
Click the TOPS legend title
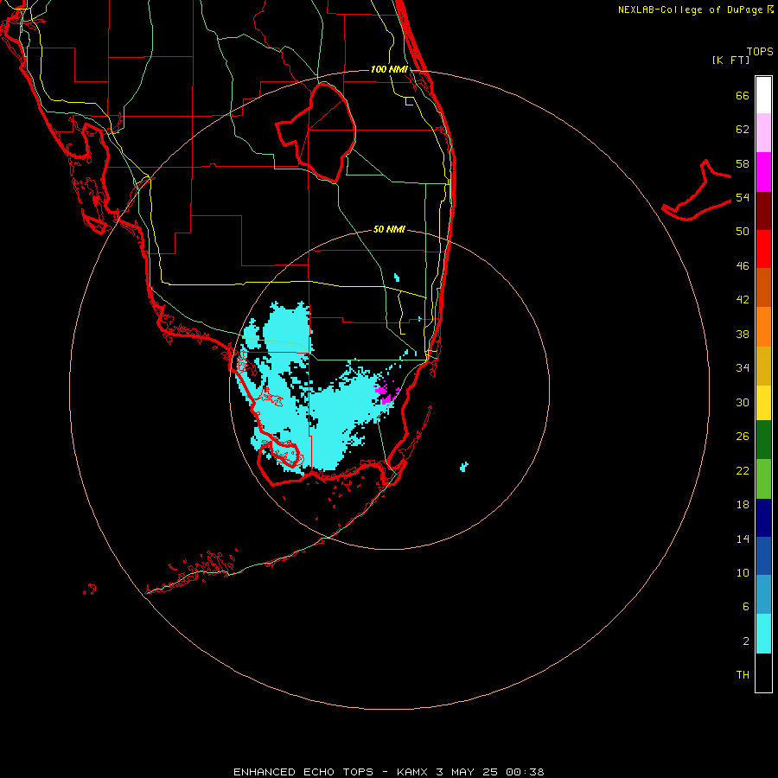(x=760, y=52)
